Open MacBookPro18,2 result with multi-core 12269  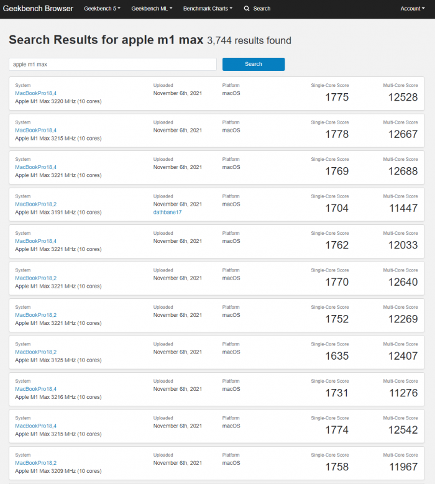36,315
